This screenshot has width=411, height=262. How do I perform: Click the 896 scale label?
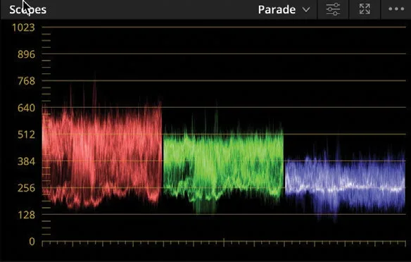(x=26, y=54)
